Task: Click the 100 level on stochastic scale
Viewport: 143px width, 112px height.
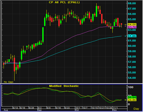Action: (131, 87)
